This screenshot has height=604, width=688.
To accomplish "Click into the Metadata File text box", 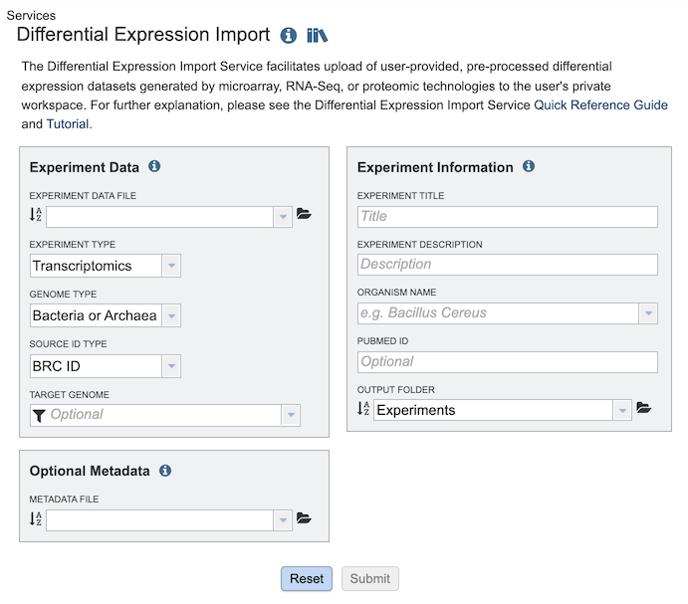I will [x=159, y=520].
